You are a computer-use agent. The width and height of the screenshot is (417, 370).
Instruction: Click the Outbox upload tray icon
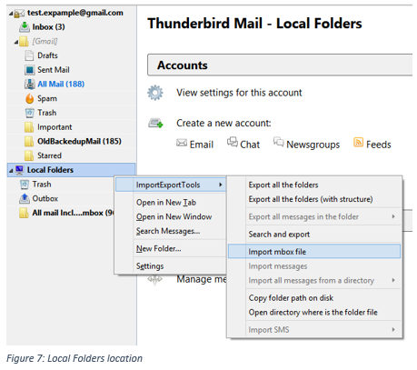pos(25,198)
